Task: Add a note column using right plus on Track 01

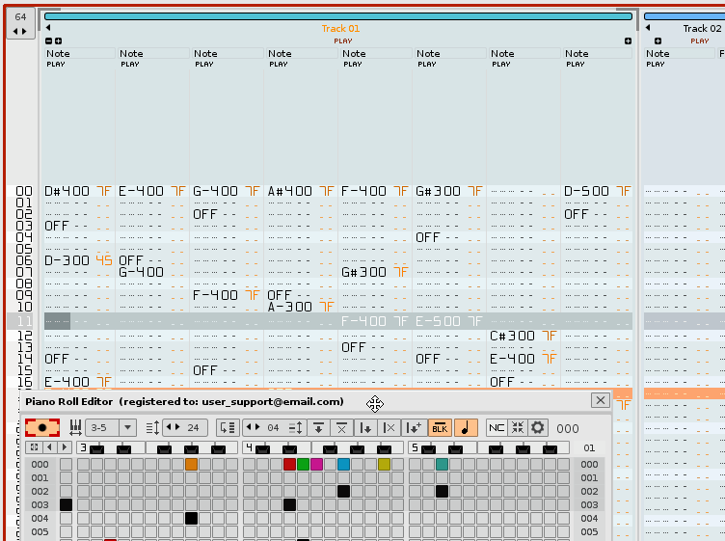Action: (x=628, y=41)
